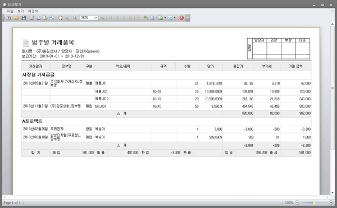
Task: Open the 보기 menu
Action: click(x=21, y=11)
